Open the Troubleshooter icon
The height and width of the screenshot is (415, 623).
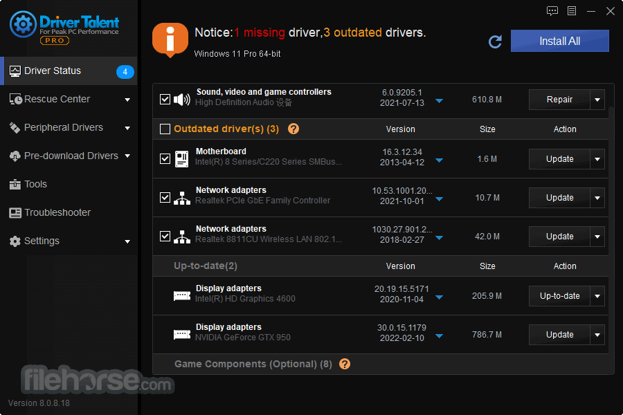point(15,212)
